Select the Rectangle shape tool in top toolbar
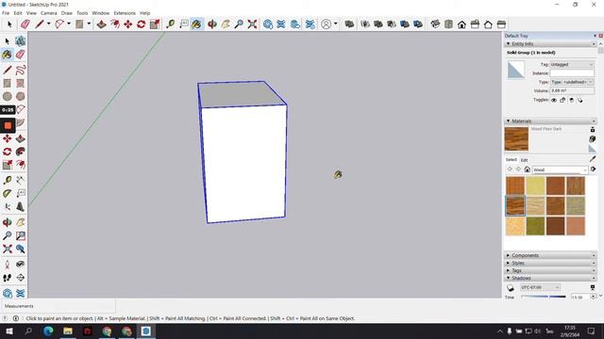This screenshot has width=604, height=339. pyautogui.click(x=79, y=24)
